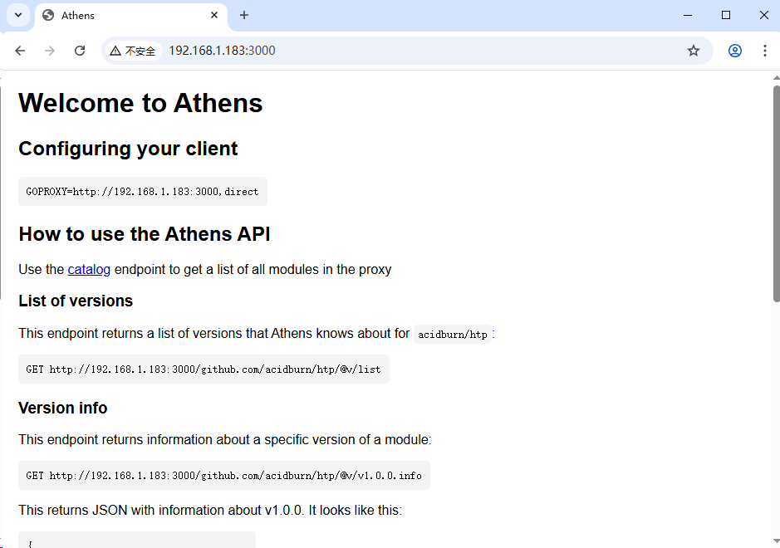Click the GOPROXY configuration code block
This screenshot has width=780, height=548.
coord(143,191)
